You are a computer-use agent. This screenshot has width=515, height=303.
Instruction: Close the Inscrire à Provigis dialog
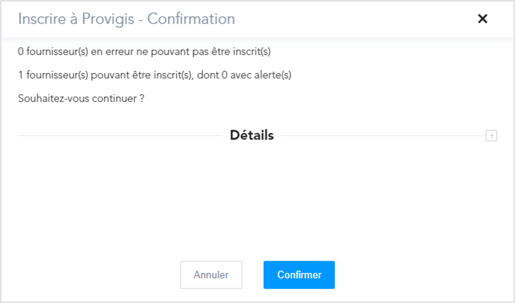click(482, 19)
